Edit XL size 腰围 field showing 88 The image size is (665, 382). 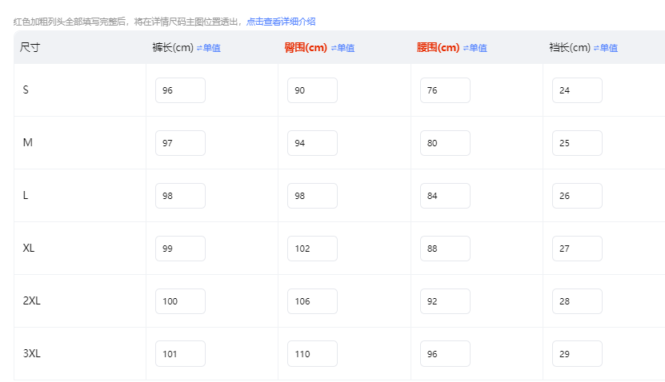(x=445, y=249)
